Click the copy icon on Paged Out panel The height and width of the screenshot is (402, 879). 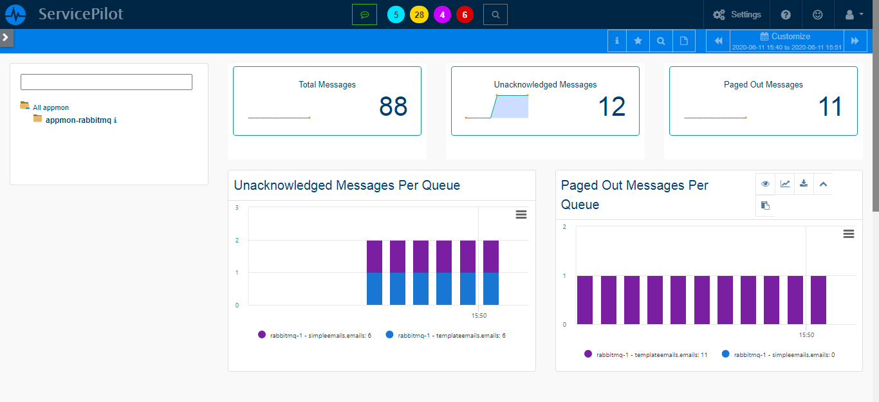(765, 206)
